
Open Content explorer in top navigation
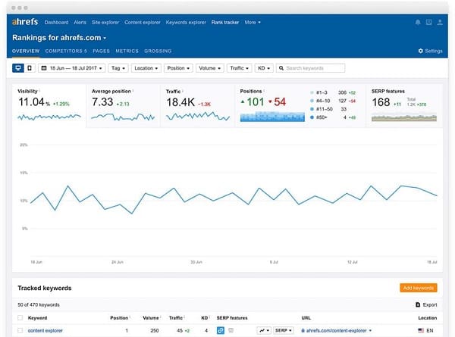[x=143, y=22]
